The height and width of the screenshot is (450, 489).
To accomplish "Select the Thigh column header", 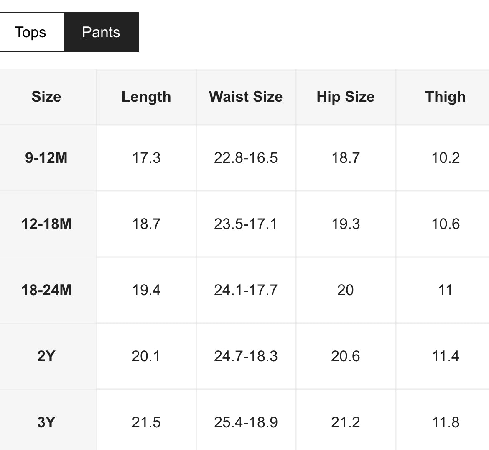I will (x=445, y=97).
